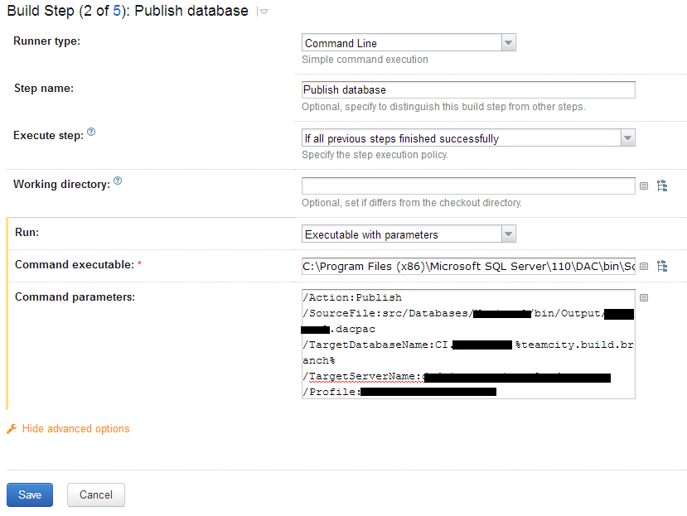Open the file tree picker for Command executable
Image resolution: width=687 pixels, height=516 pixels.
(x=662, y=266)
